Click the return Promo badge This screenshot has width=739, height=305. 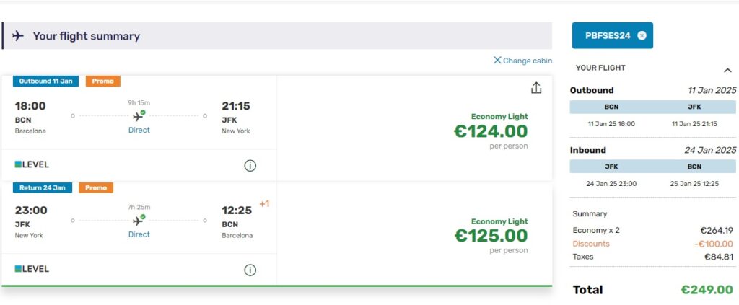click(95, 188)
